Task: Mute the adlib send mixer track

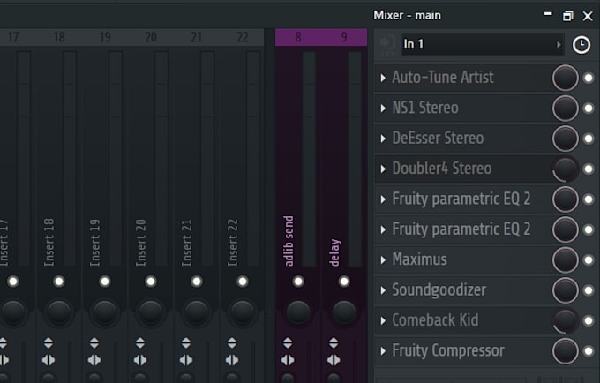Action: 298,282
